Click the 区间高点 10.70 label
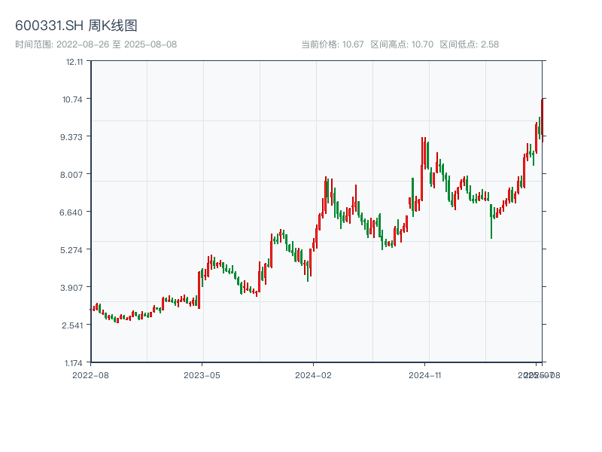The image size is (602, 452). [x=402, y=44]
